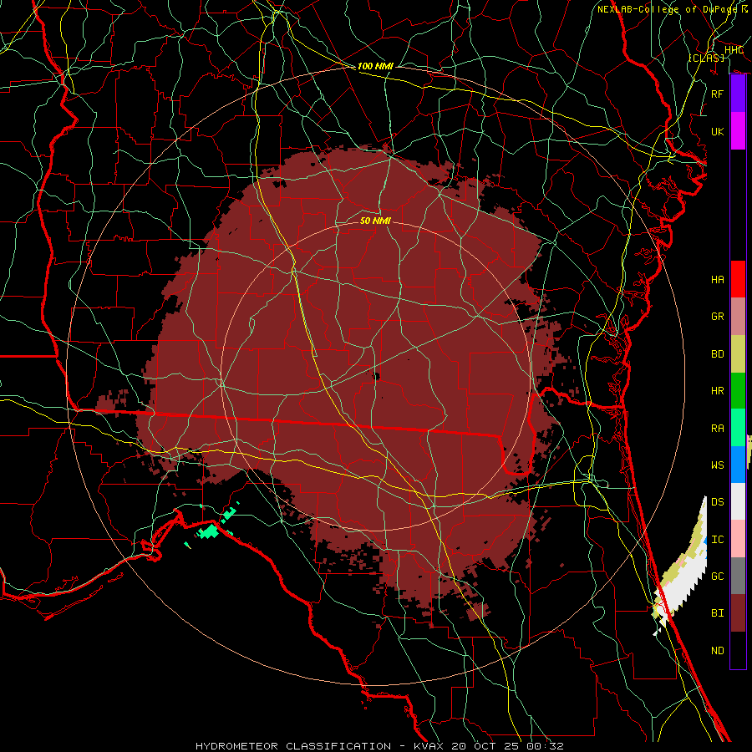Click the WS legend label

coord(718,465)
